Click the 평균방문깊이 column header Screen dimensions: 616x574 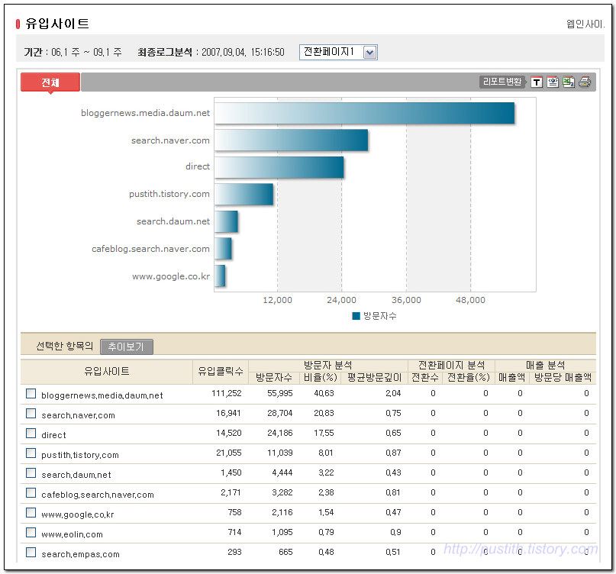pyautogui.click(x=374, y=378)
